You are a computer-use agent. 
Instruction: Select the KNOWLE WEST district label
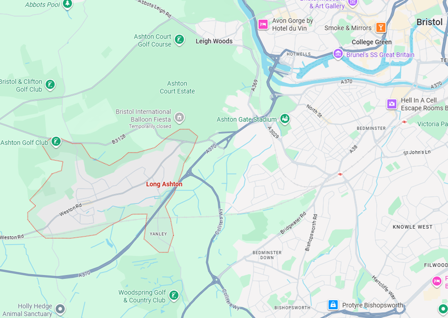(413, 227)
